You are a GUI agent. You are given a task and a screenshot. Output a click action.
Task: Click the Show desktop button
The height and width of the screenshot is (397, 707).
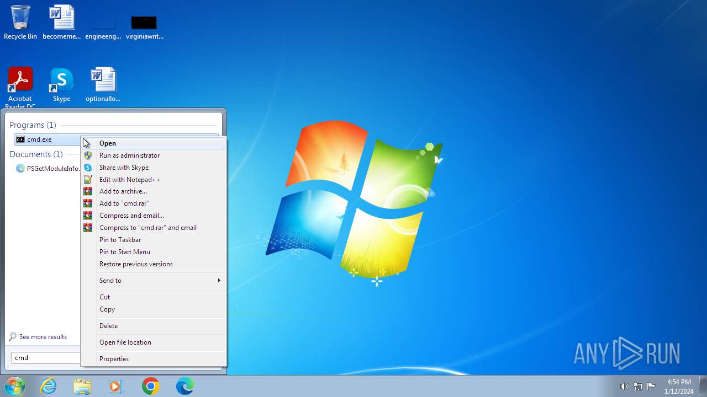click(703, 386)
